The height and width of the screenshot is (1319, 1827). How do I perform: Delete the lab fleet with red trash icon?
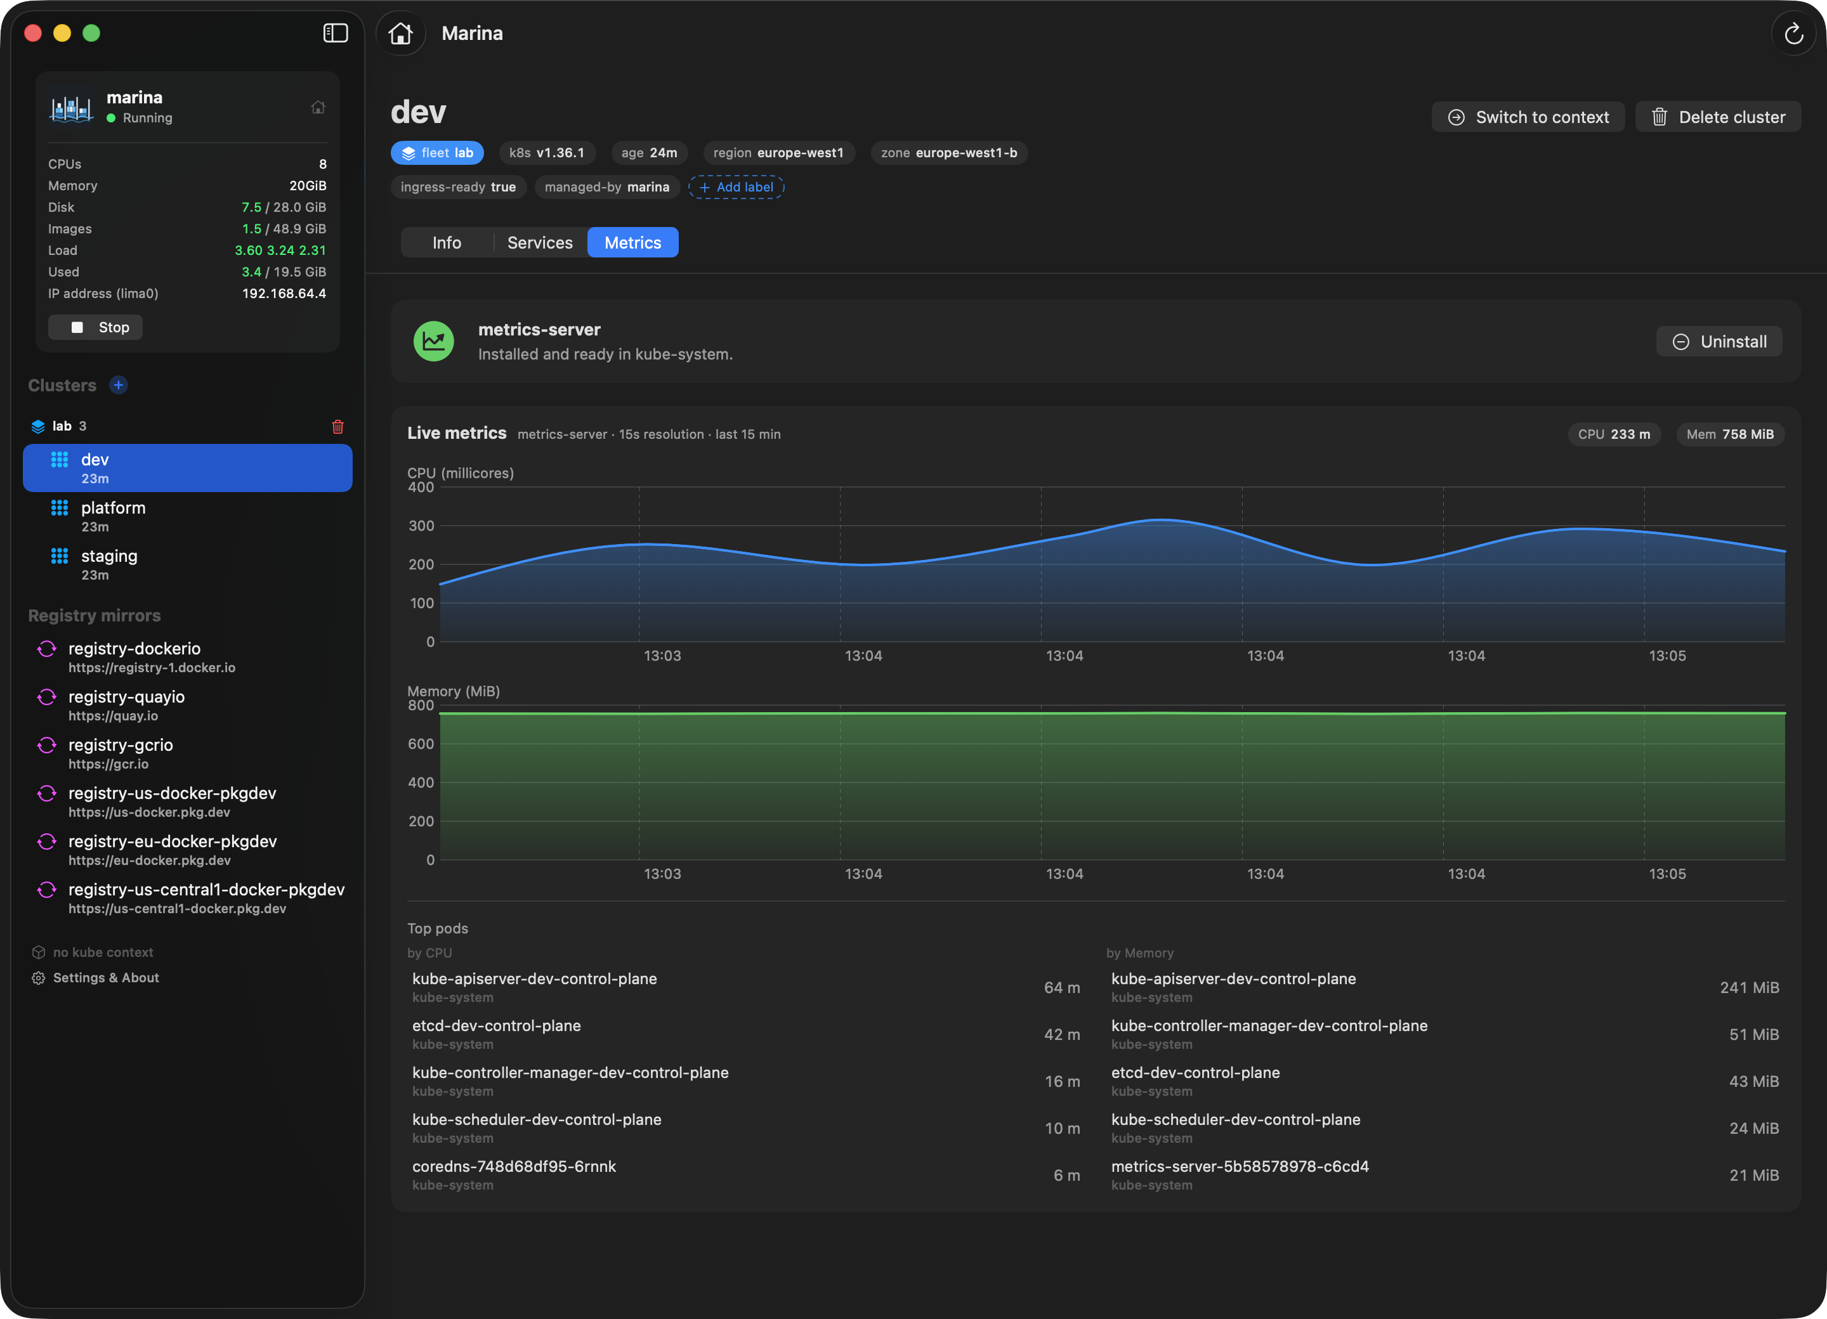pyautogui.click(x=337, y=426)
